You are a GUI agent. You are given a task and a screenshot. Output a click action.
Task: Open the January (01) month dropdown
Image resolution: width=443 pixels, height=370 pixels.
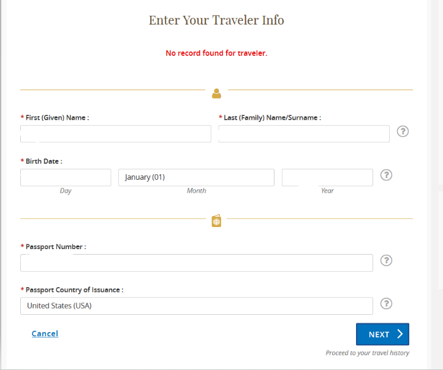click(x=196, y=178)
